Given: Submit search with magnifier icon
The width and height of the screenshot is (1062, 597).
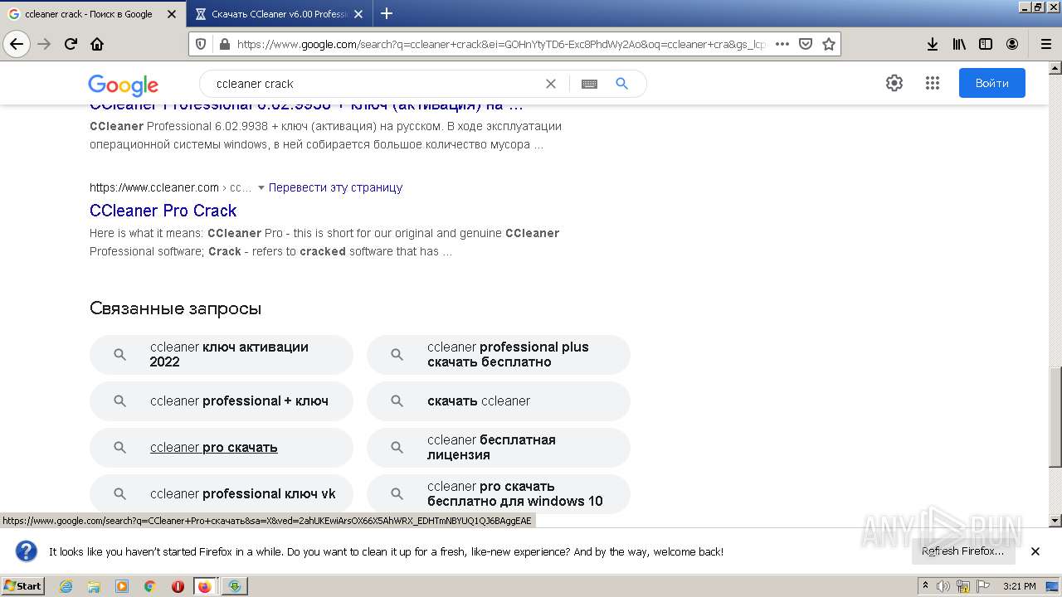Looking at the screenshot, I should pos(622,84).
